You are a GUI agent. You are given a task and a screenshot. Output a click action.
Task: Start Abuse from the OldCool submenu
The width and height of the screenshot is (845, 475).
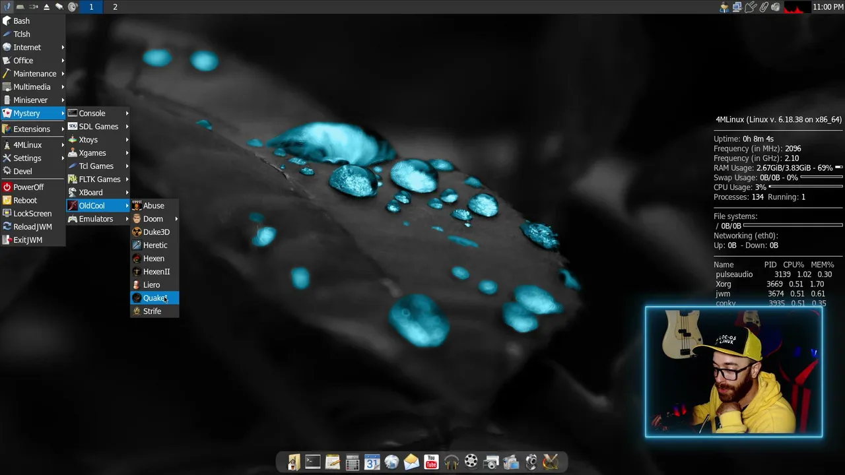(x=154, y=206)
